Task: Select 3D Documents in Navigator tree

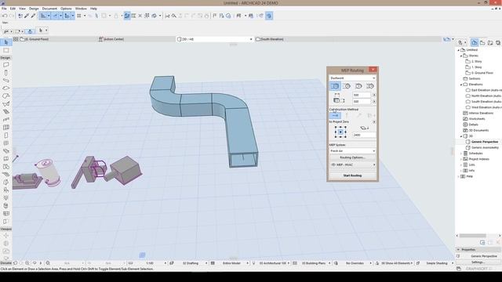Action: (x=478, y=131)
